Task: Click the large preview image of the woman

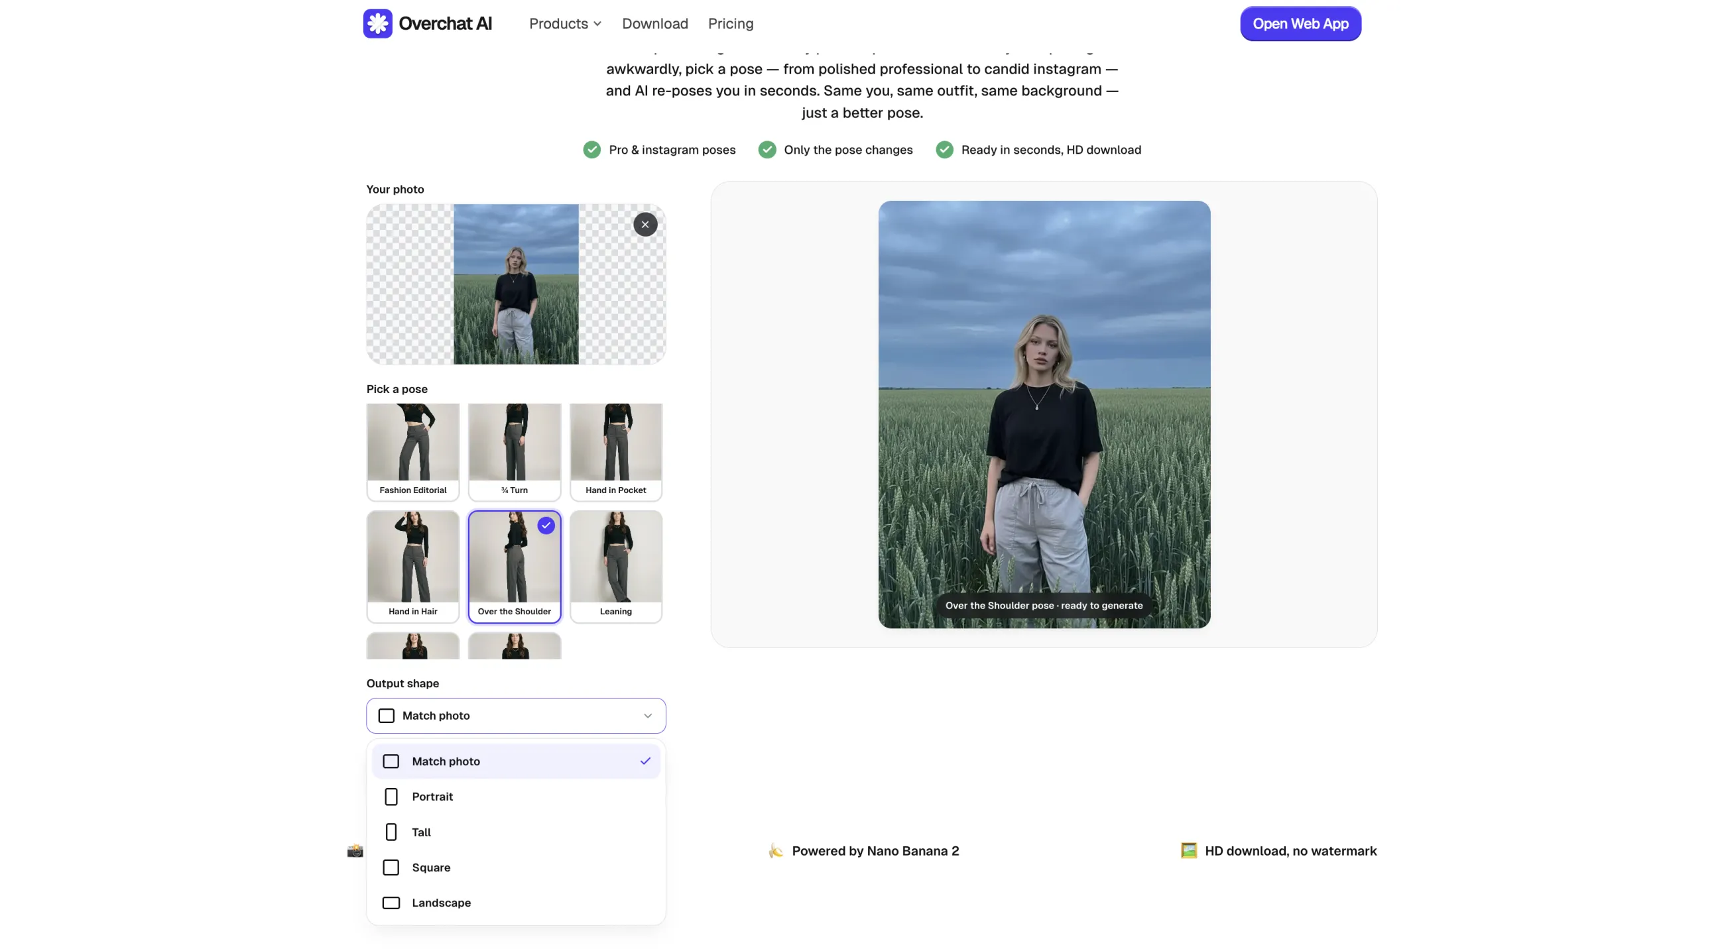Action: point(1044,415)
